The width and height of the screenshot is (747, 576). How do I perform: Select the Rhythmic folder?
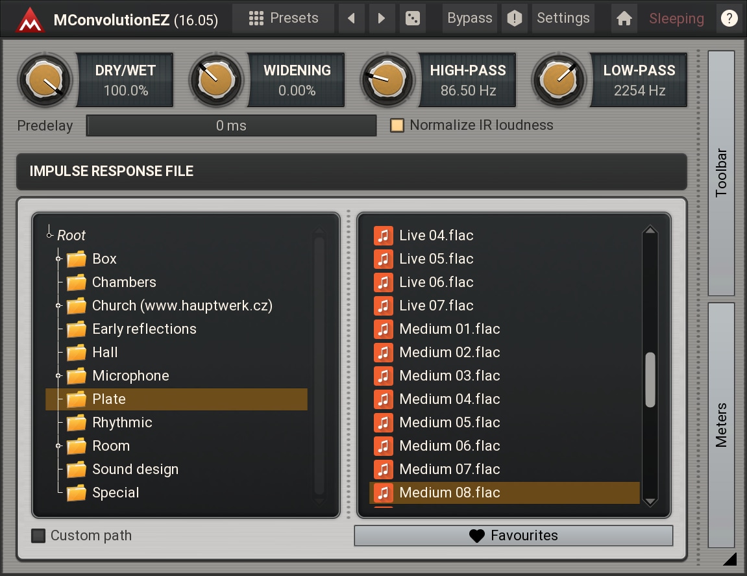[x=177, y=423]
